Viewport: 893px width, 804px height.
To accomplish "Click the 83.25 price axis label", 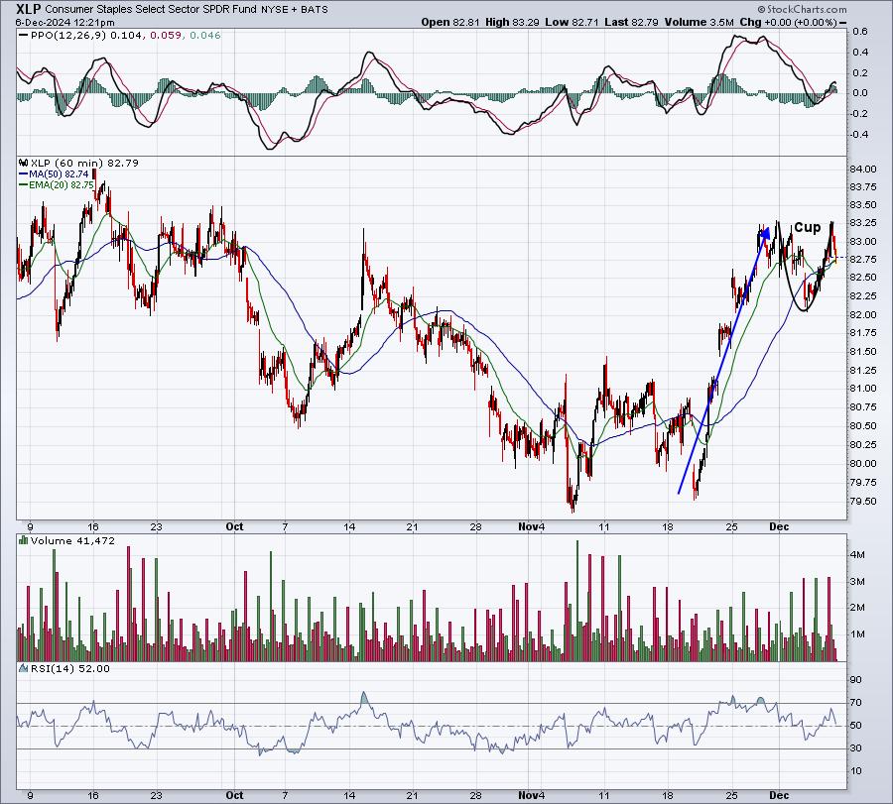I will [x=863, y=223].
